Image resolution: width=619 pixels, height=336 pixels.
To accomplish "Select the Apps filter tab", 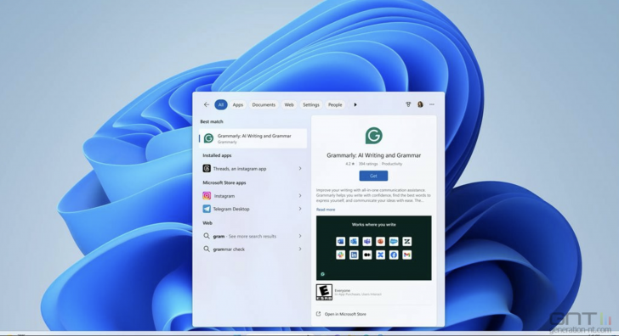I will [x=238, y=104].
